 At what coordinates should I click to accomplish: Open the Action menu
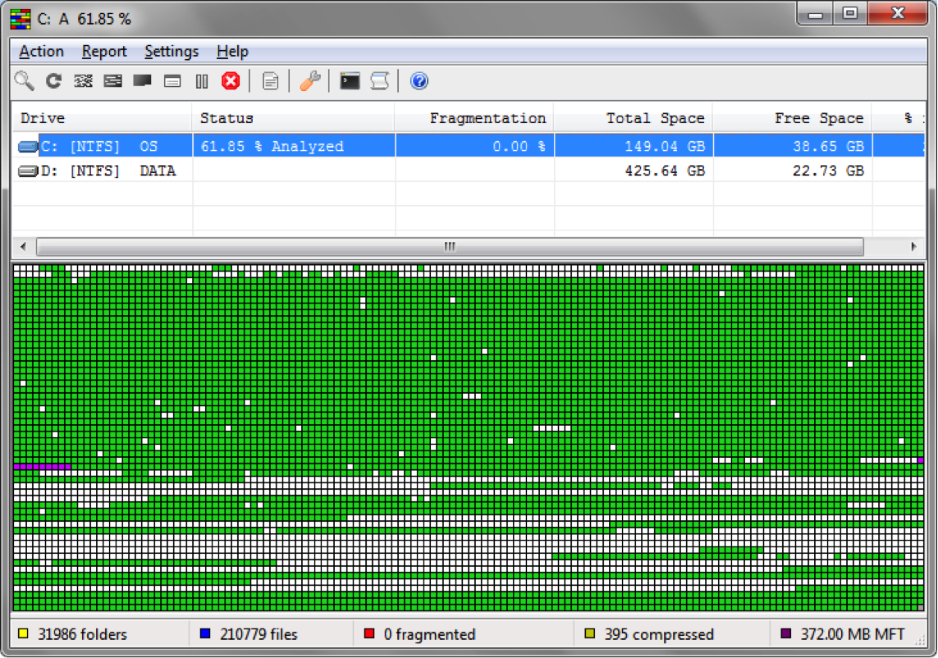click(x=41, y=52)
